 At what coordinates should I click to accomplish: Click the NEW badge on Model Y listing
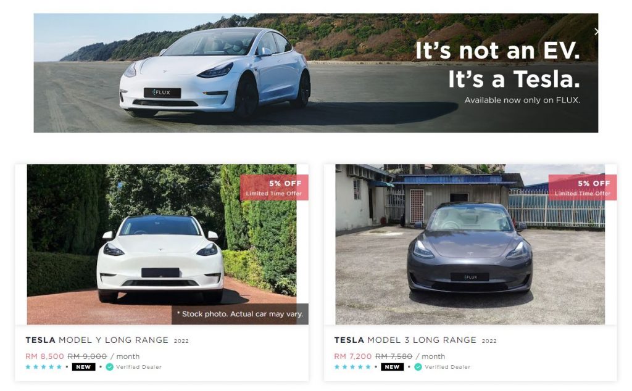[83, 367]
